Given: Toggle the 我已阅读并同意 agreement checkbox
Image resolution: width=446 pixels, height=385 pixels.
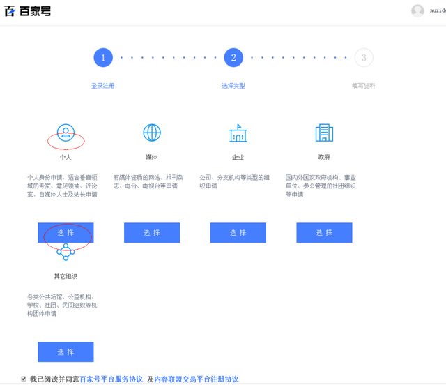Looking at the screenshot, I should pyautogui.click(x=24, y=379).
